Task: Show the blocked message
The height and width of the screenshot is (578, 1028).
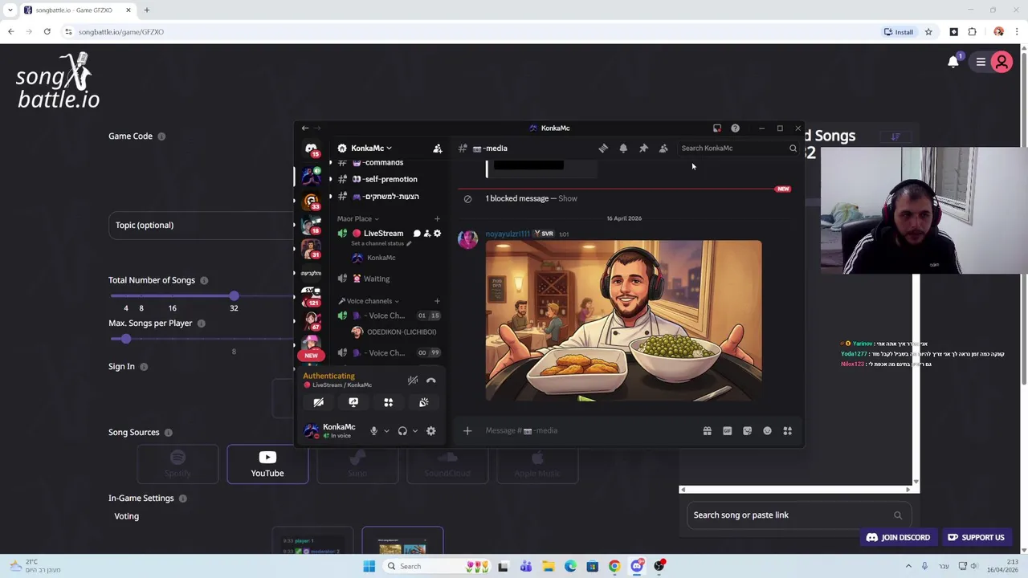Action: click(568, 198)
